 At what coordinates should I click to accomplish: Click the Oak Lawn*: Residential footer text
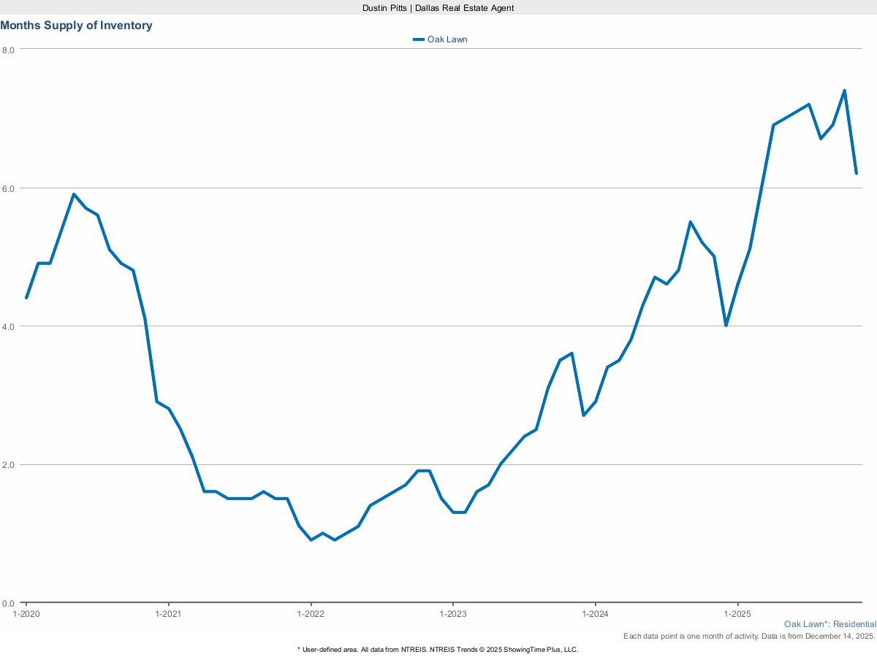829,624
